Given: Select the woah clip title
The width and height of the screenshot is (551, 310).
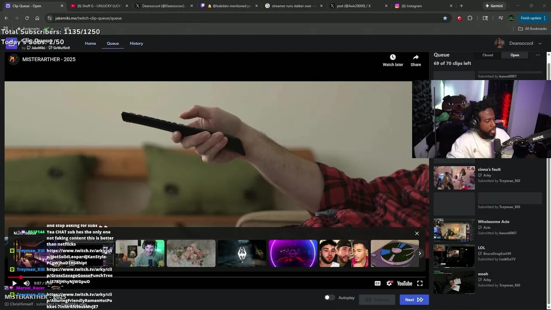Looking at the screenshot, I should point(483,274).
